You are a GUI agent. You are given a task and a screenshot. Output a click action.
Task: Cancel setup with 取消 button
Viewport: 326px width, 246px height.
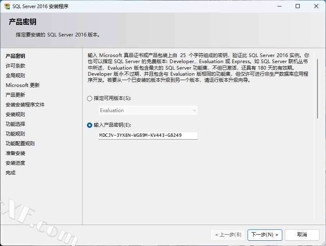[x=302, y=235]
